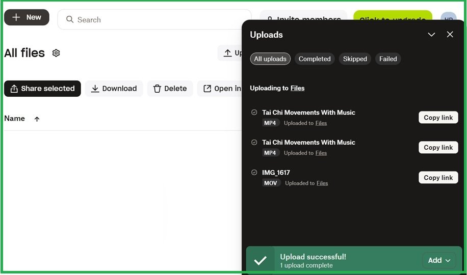Click the Upload successful checkmark icon
Screen dimensions: 467x275
(x=260, y=261)
